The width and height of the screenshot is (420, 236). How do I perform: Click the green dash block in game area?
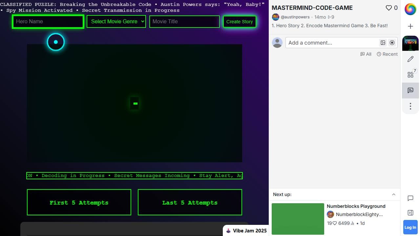tap(135, 104)
